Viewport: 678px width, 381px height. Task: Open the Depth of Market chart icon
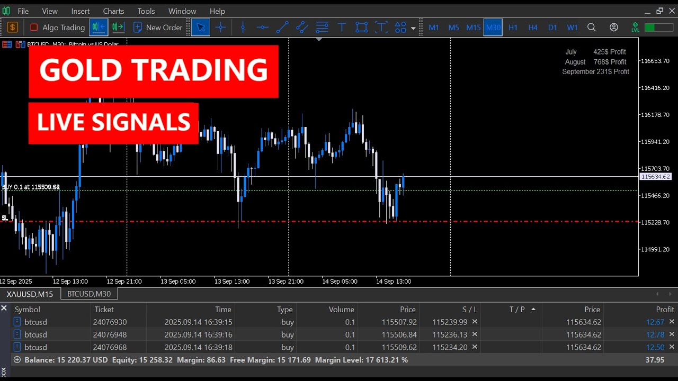21,44
